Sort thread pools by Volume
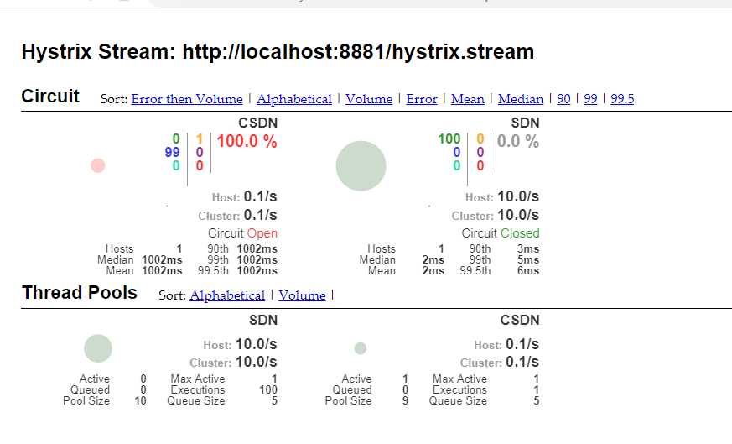 [302, 295]
